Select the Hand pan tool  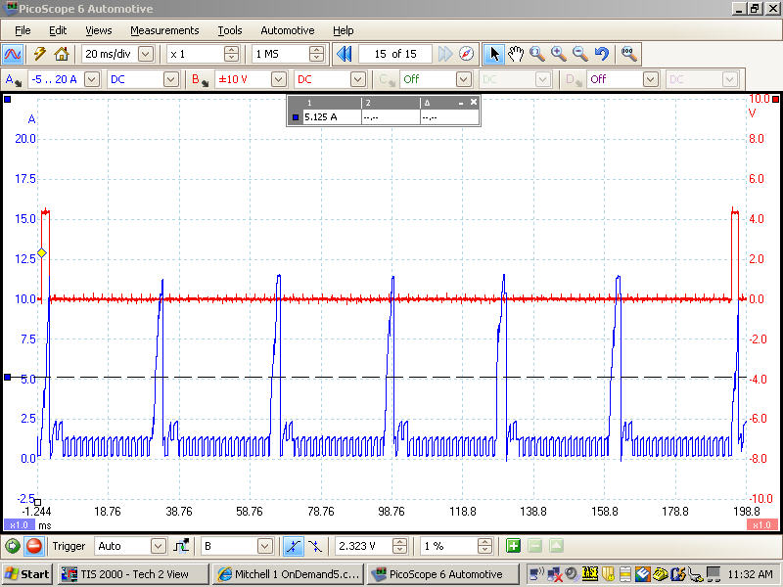pos(516,54)
